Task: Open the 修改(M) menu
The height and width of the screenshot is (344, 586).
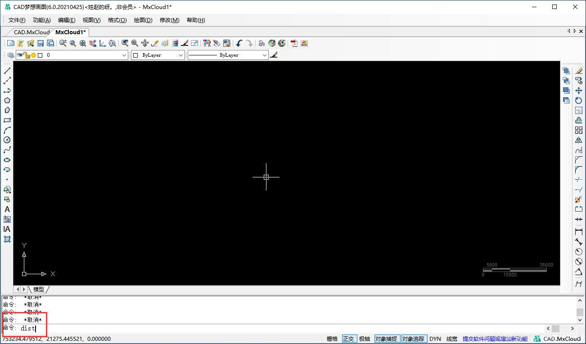Action: pyautogui.click(x=170, y=20)
